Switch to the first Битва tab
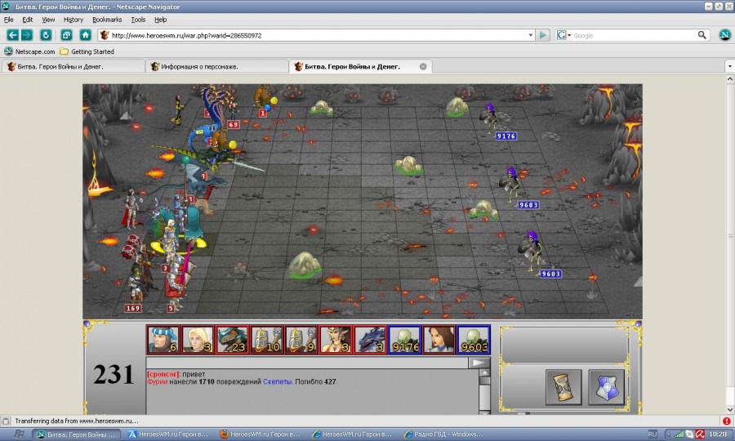The image size is (735, 441). click(x=73, y=66)
